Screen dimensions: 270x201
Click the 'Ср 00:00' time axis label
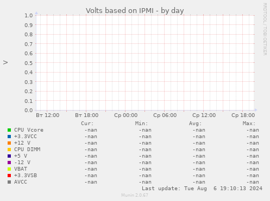(126, 115)
